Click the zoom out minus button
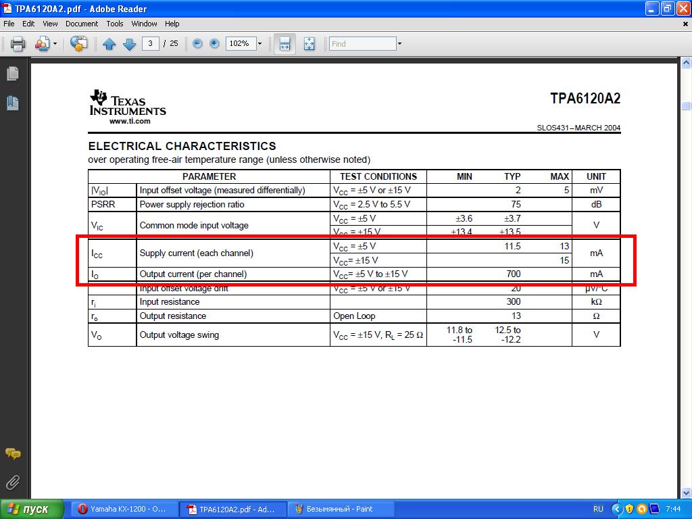Screen dimensions: 692x519 pos(197,44)
